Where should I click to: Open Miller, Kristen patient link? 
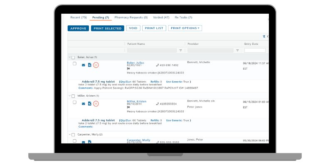[x=137, y=101]
